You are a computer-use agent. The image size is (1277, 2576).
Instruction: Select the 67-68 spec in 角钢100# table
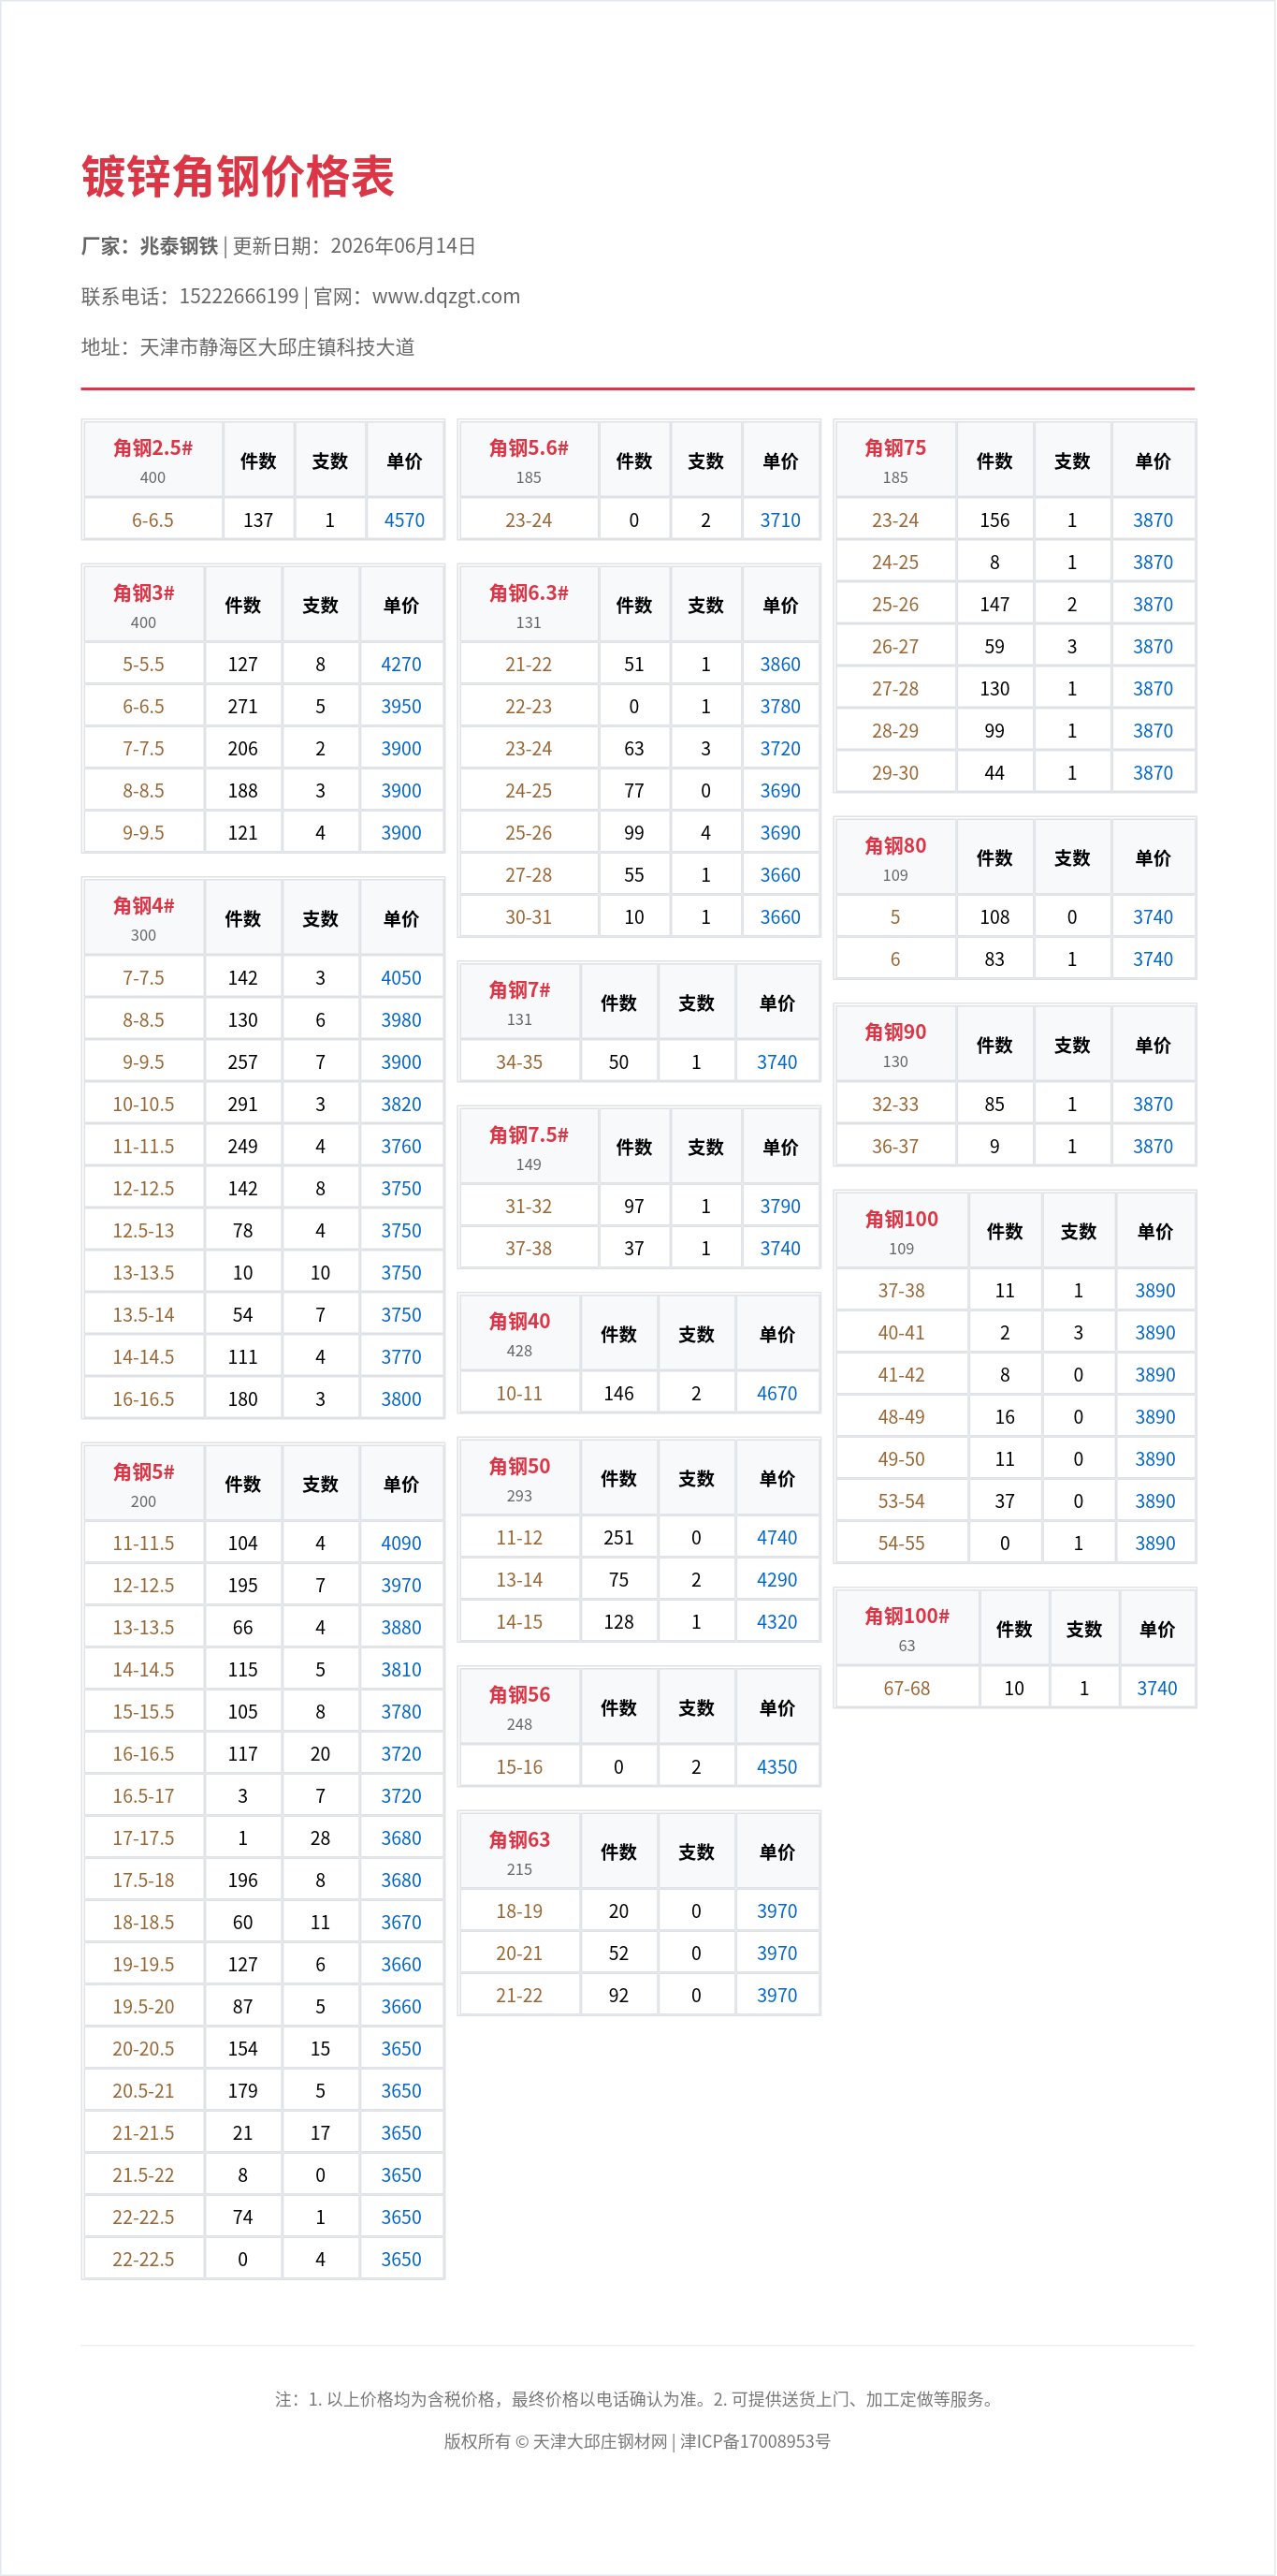tap(907, 1688)
